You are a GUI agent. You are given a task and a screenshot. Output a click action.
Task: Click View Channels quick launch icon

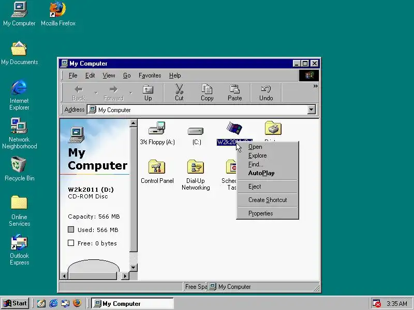pyautogui.click(x=65, y=303)
